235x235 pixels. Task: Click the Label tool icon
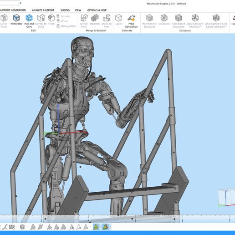[118, 18]
